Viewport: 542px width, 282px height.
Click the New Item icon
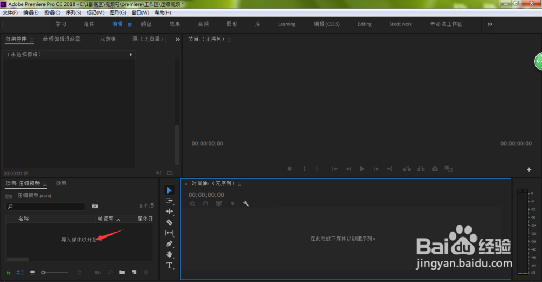click(134, 272)
